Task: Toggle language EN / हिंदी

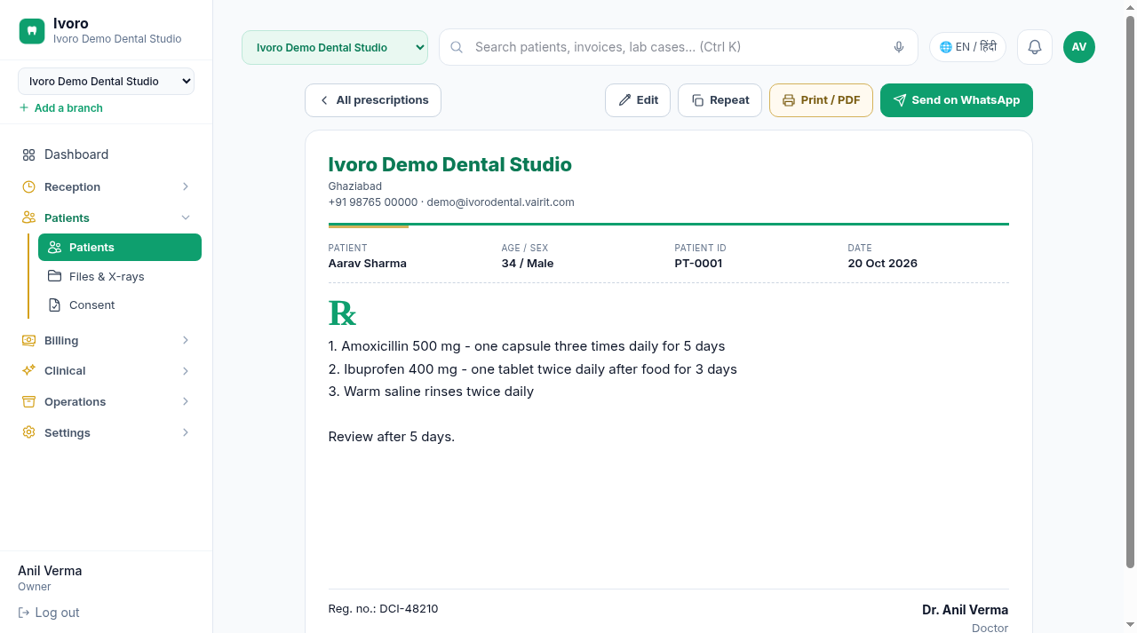Action: coord(967,47)
